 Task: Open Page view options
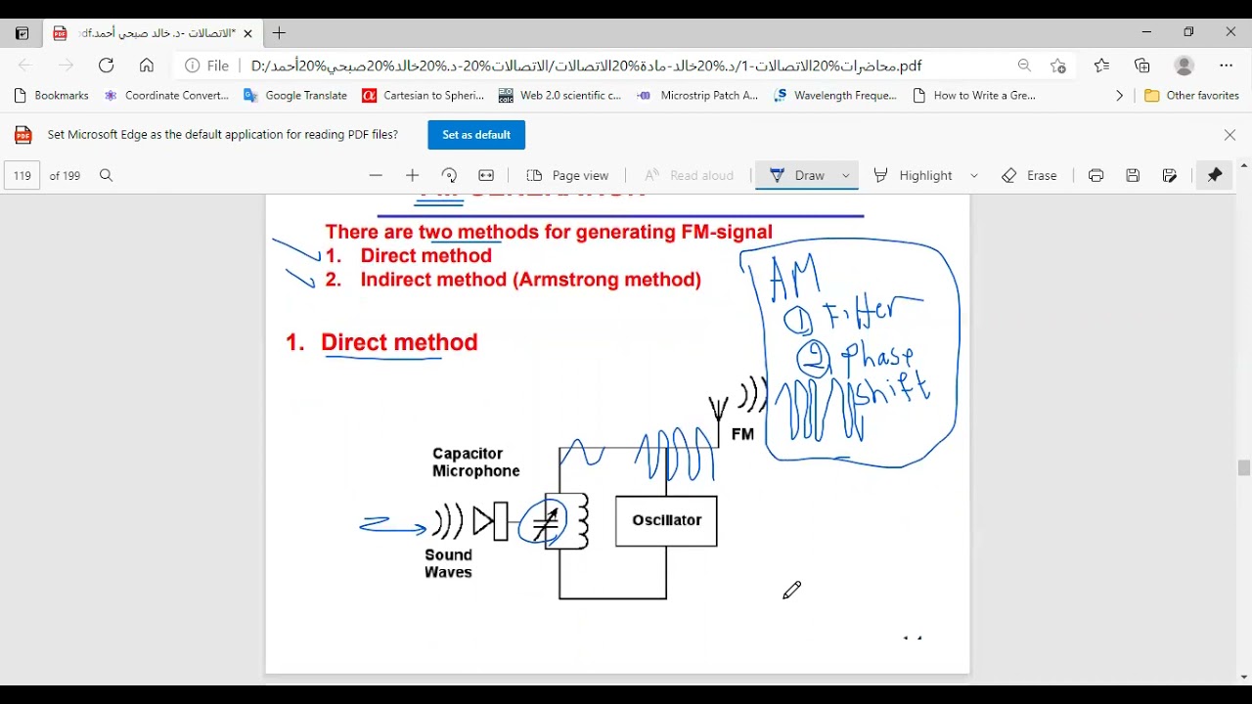point(567,176)
